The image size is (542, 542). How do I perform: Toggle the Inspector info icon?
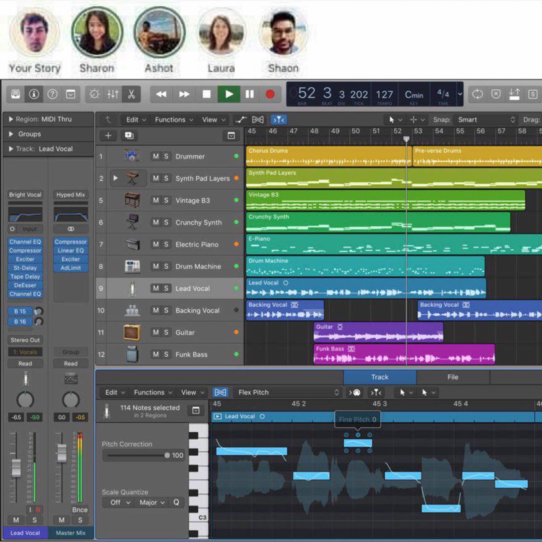click(34, 94)
